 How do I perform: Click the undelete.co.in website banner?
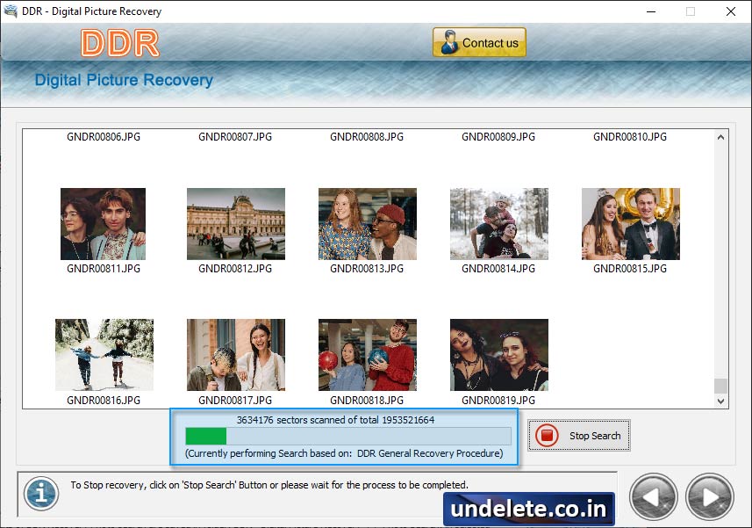(529, 509)
